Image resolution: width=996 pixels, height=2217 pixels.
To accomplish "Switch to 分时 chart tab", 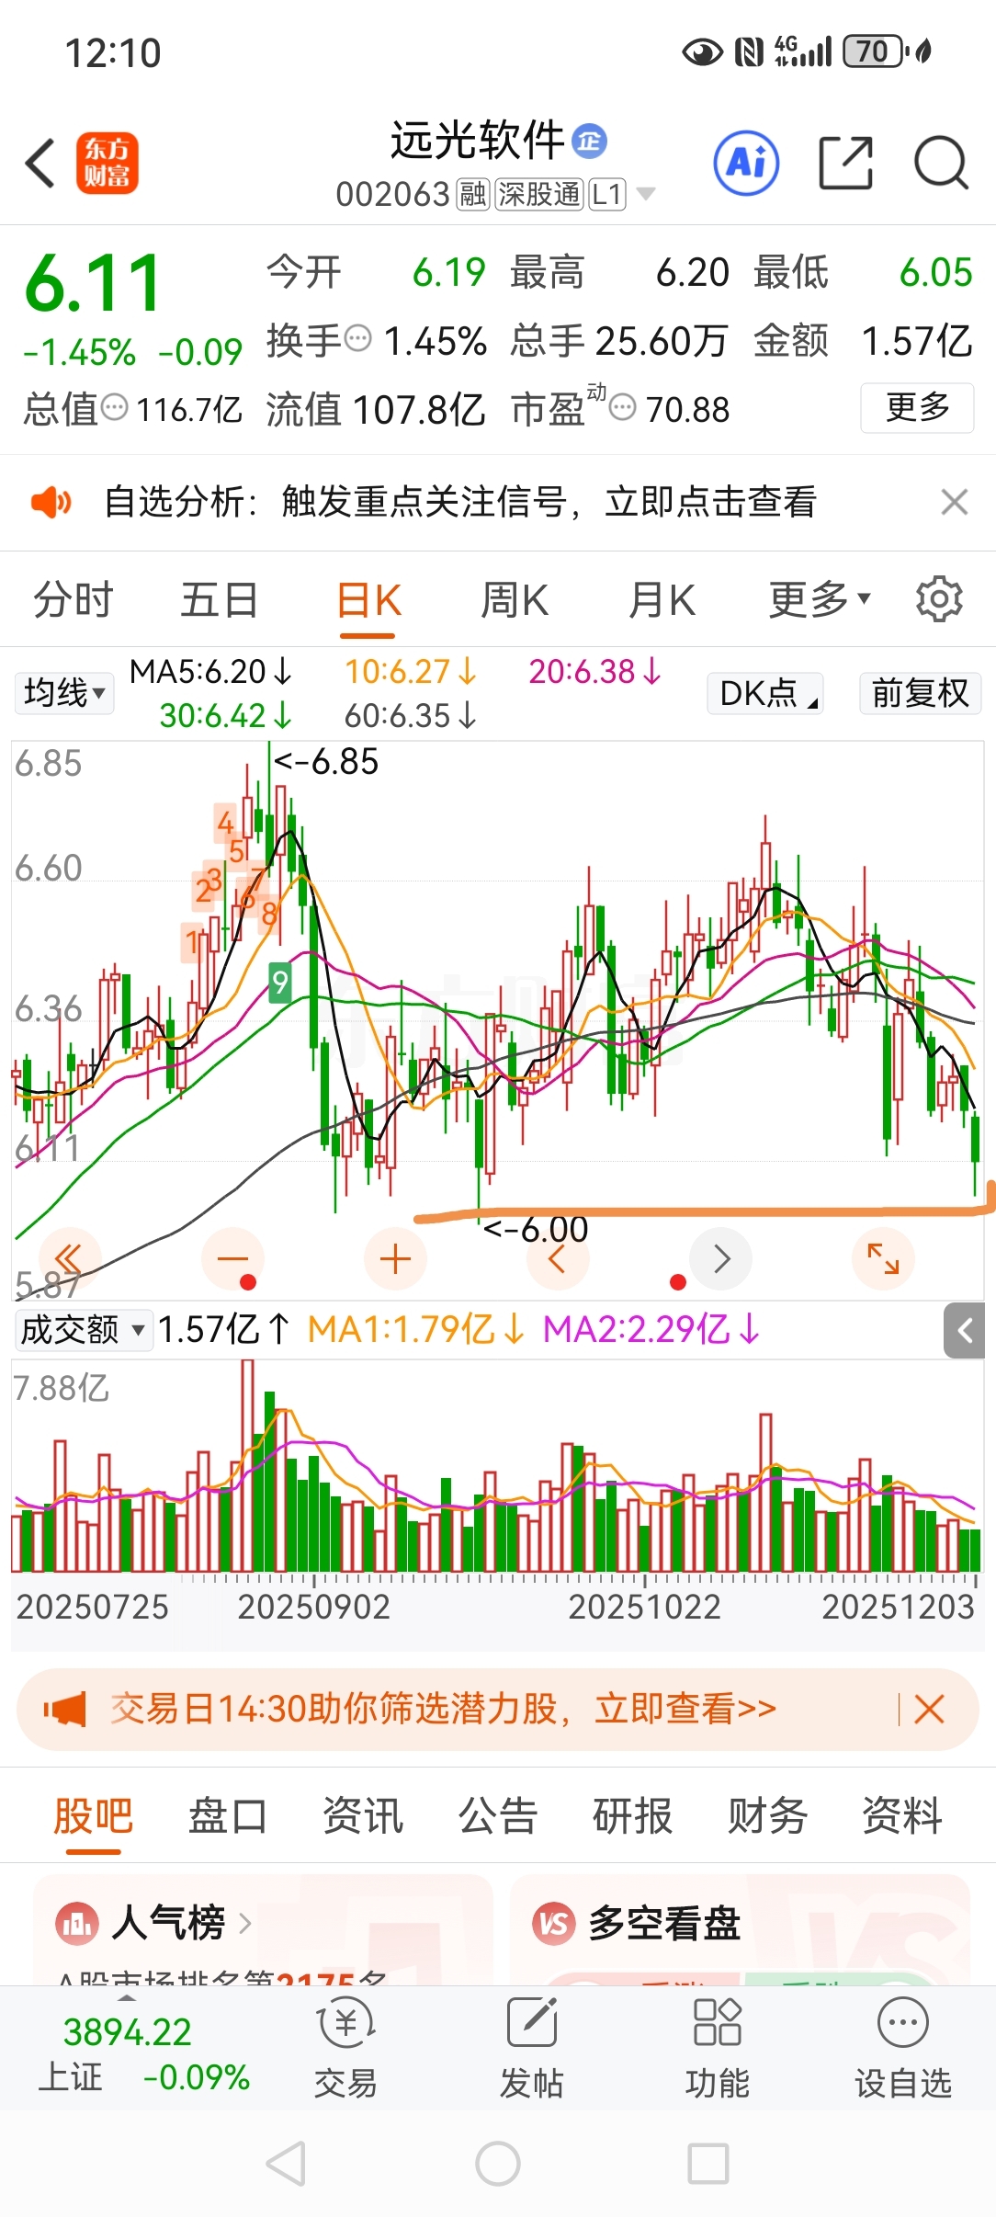I will tap(73, 599).
